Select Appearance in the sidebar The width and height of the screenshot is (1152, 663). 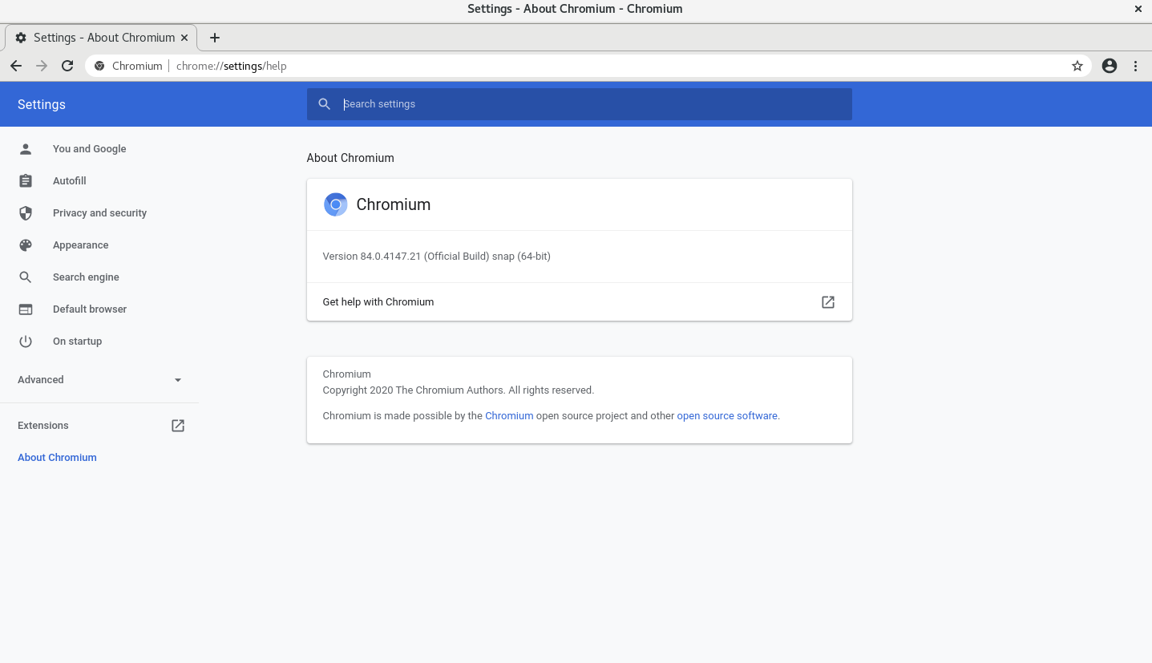[80, 245]
